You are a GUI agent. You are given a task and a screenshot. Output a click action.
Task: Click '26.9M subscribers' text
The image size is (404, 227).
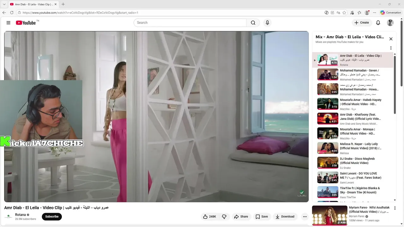[x=26, y=219]
